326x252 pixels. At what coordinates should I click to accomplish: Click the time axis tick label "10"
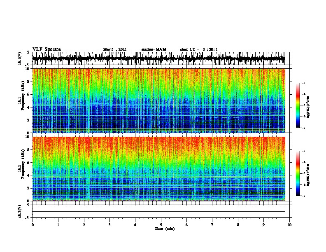coord(289,225)
